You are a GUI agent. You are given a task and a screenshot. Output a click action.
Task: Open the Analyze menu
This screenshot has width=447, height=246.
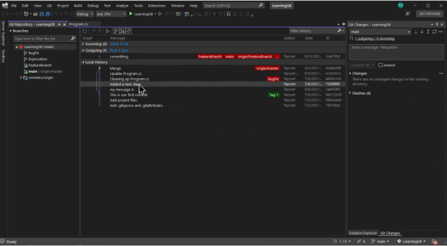122,6
